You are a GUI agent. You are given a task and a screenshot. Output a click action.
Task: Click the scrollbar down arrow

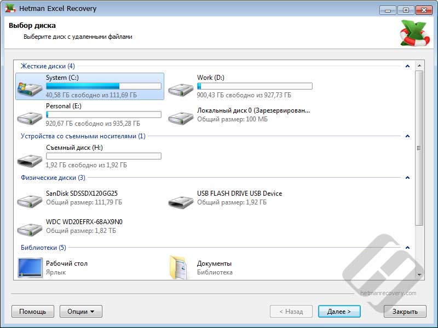click(x=419, y=275)
